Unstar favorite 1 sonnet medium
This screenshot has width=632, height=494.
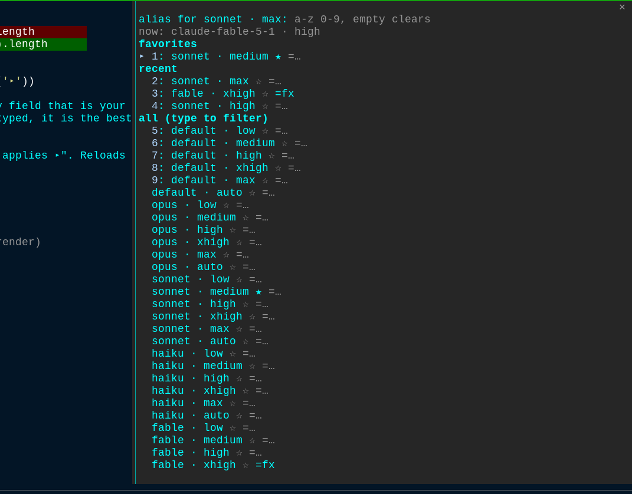coord(278,57)
